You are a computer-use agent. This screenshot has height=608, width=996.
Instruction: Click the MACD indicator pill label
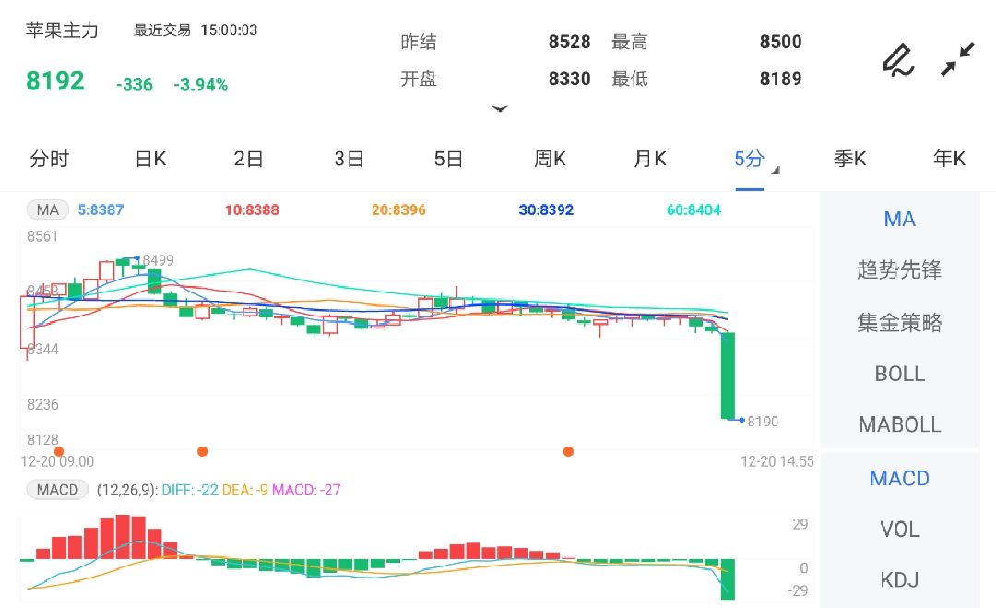pyautogui.click(x=57, y=489)
